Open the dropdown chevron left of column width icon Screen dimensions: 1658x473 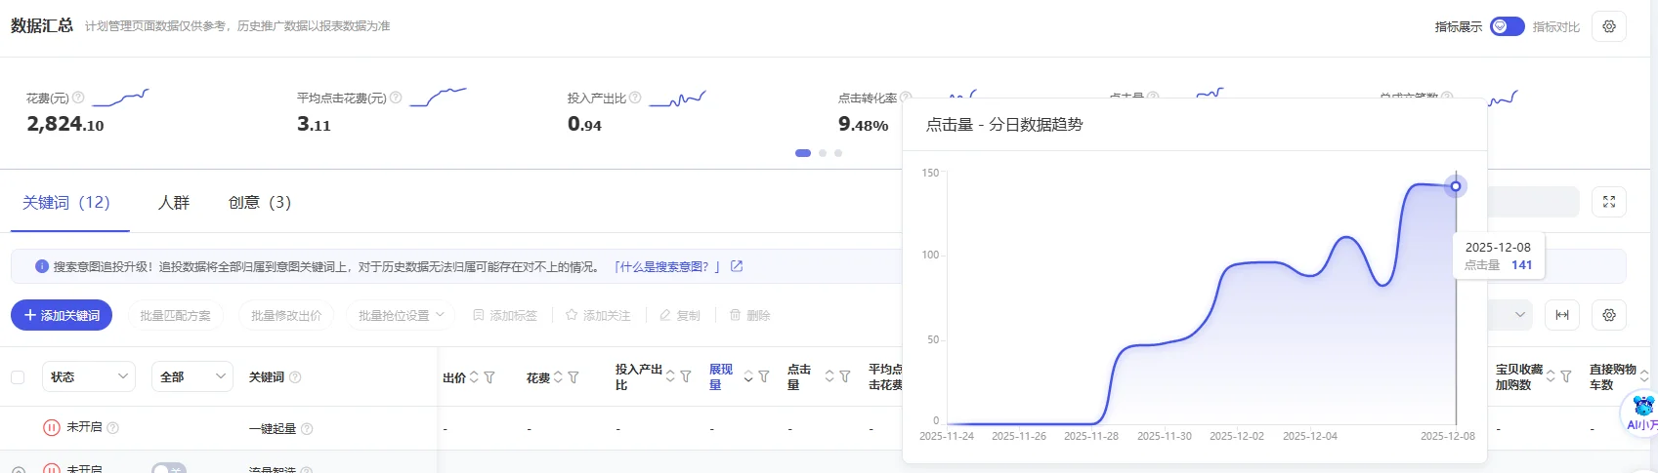pos(1520,314)
